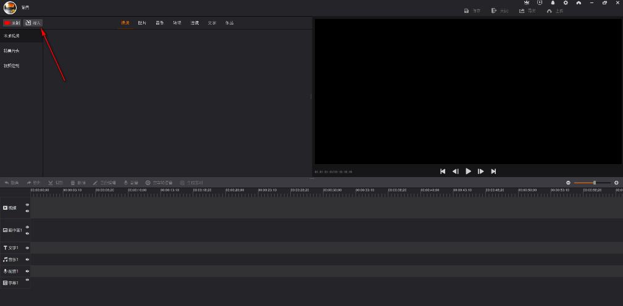Click the timeline zoom slider handle
623x306 pixels.
(595, 183)
